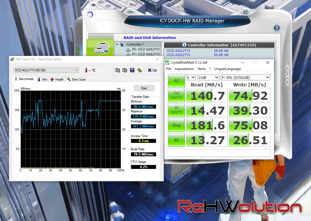Open the OCZ-AGILITY3 (60 GB) drive dropdown
The width and height of the screenshot is (311, 221).
point(46,70)
